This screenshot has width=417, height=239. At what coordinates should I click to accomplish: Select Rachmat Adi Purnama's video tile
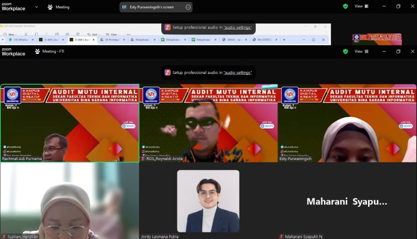[x=69, y=123]
